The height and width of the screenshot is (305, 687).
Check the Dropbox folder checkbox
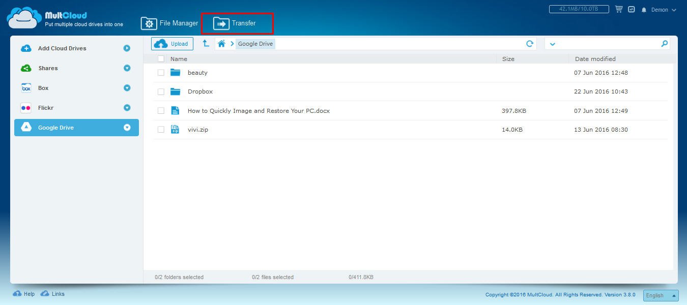(161, 92)
